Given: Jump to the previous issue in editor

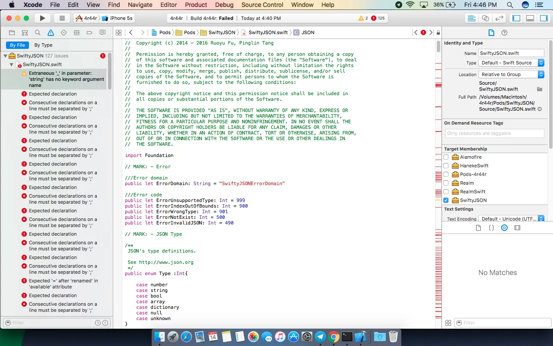Looking at the screenshot, I should [416, 32].
